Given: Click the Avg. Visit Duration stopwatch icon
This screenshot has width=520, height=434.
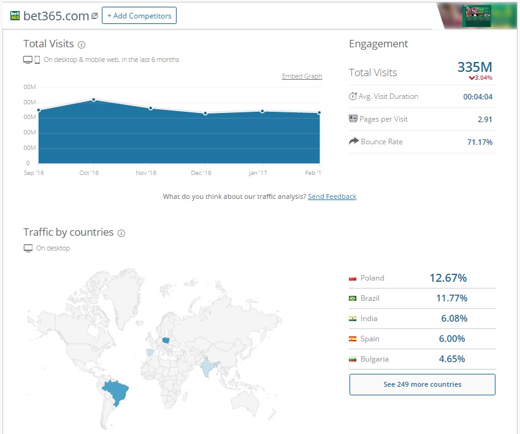Looking at the screenshot, I should 353,96.
